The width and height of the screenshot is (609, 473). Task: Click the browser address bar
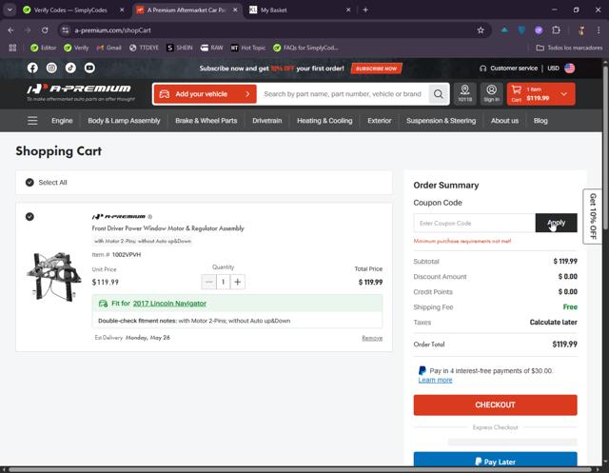(272, 30)
